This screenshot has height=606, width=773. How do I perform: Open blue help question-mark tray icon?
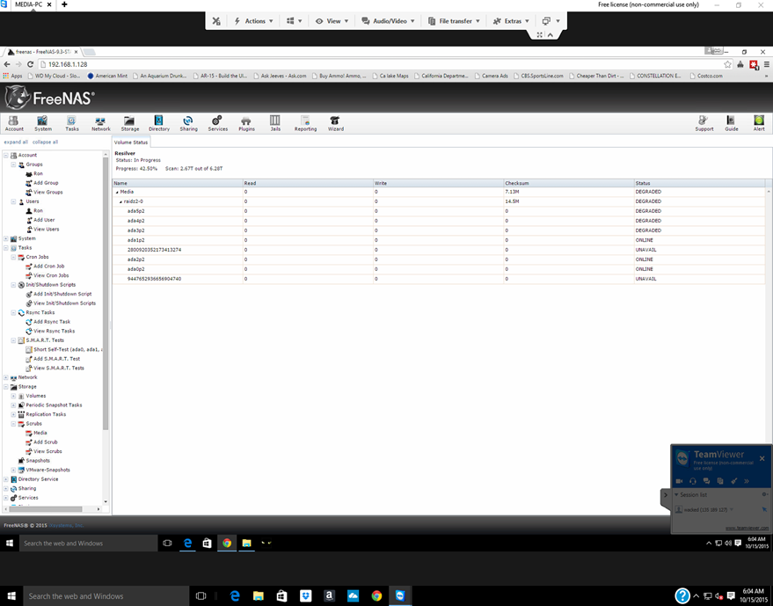point(682,595)
